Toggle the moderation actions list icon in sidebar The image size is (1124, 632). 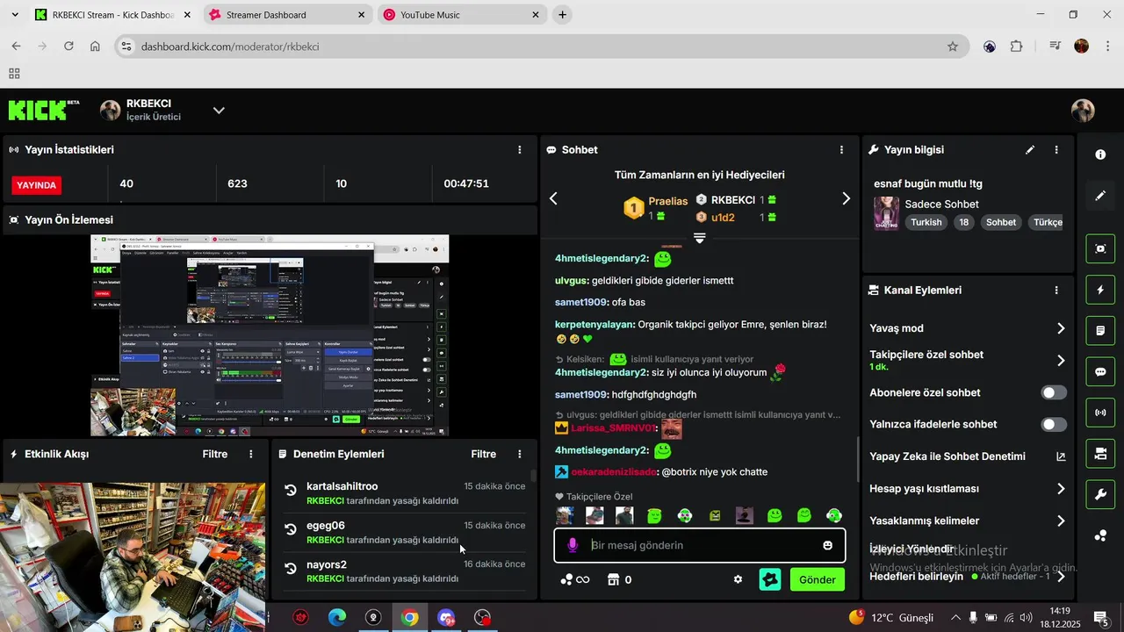1100,331
